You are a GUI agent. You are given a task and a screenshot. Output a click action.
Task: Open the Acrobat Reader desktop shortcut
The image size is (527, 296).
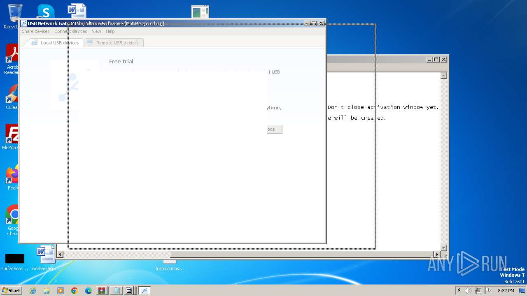pos(12,60)
